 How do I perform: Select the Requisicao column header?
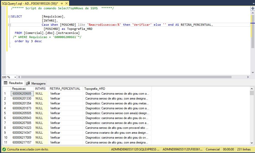(x=22, y=89)
